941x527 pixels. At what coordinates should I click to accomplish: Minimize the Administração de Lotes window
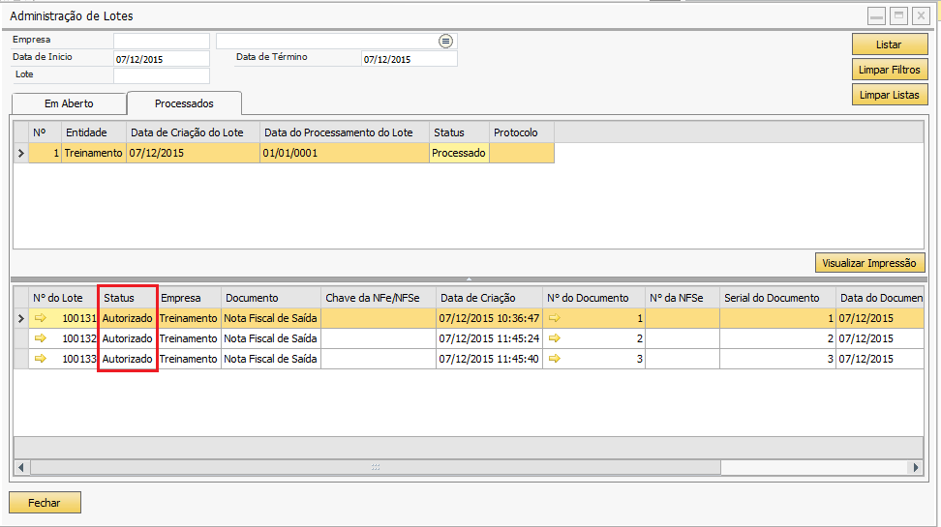876,15
